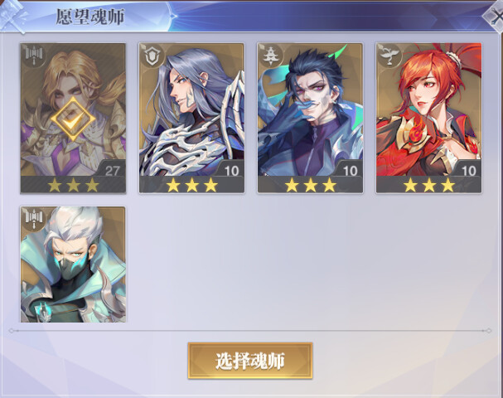Click the 愿望魂师 title header

click(90, 17)
